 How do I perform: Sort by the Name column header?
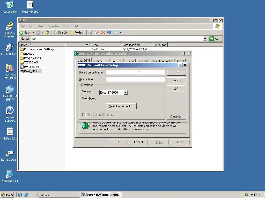(42, 45)
